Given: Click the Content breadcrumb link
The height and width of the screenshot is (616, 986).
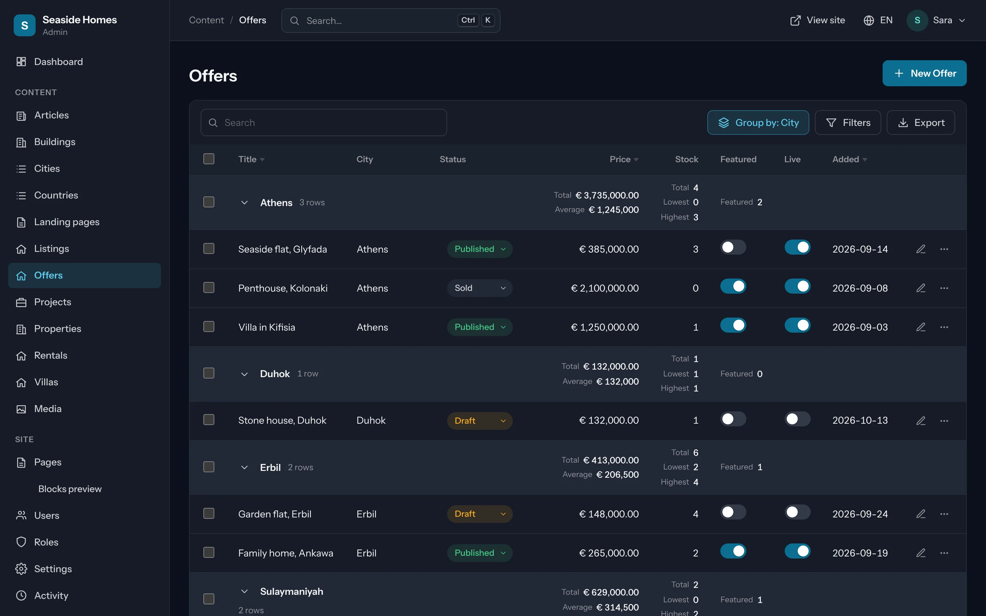Looking at the screenshot, I should 206,21.
